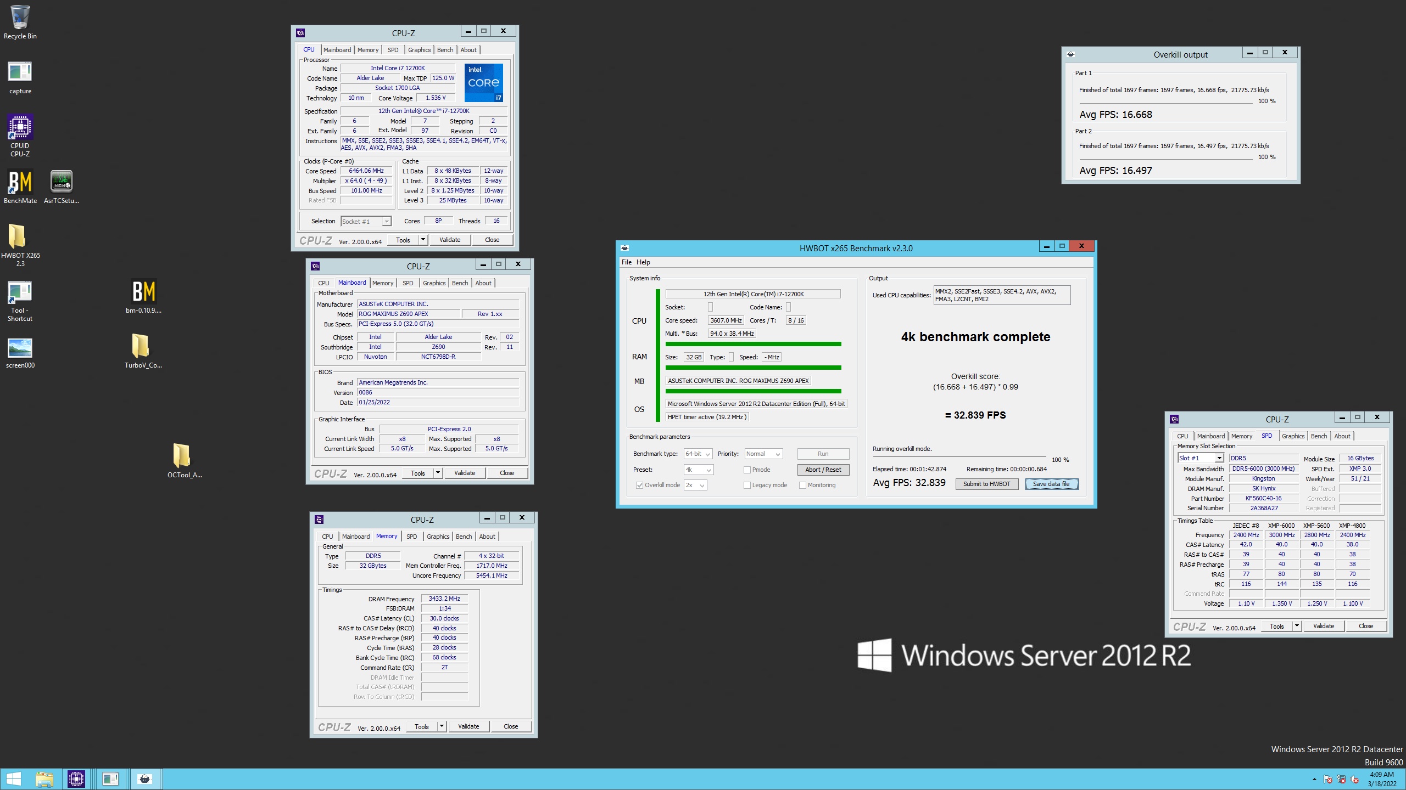This screenshot has width=1406, height=790.
Task: Open the screen000 image file
Action: 20,352
